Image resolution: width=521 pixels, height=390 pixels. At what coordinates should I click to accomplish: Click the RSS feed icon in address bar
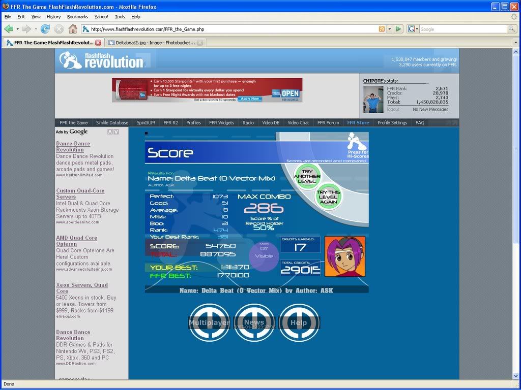[x=382, y=29]
